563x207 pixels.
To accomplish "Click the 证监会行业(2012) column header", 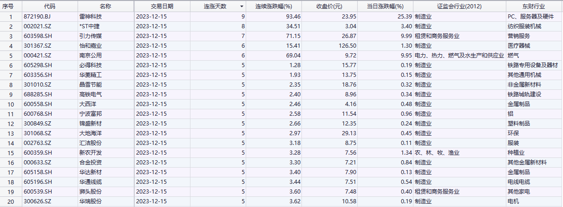I will 459,6.
